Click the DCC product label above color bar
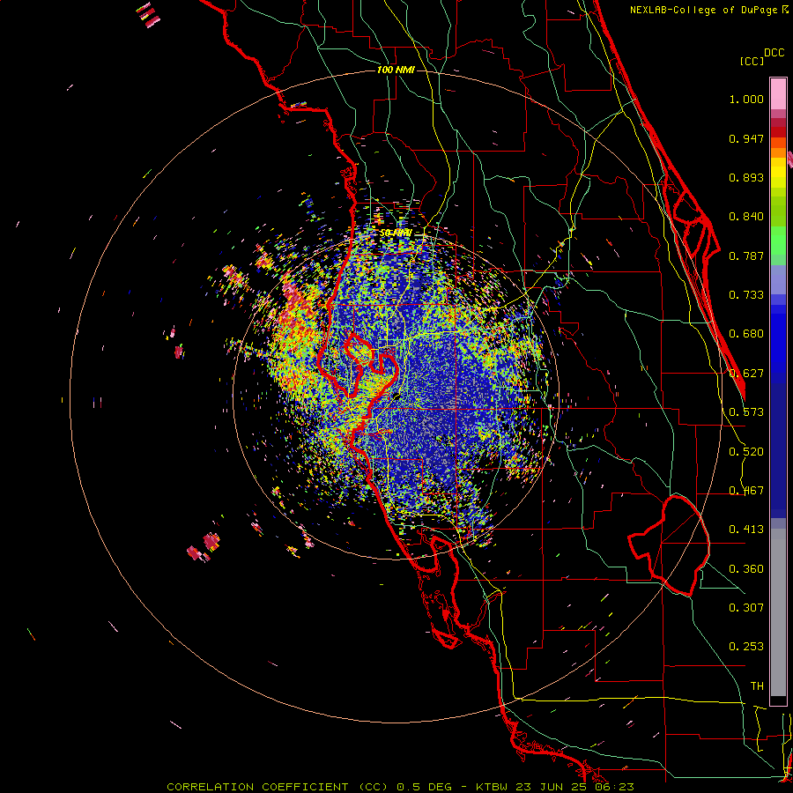 point(774,53)
